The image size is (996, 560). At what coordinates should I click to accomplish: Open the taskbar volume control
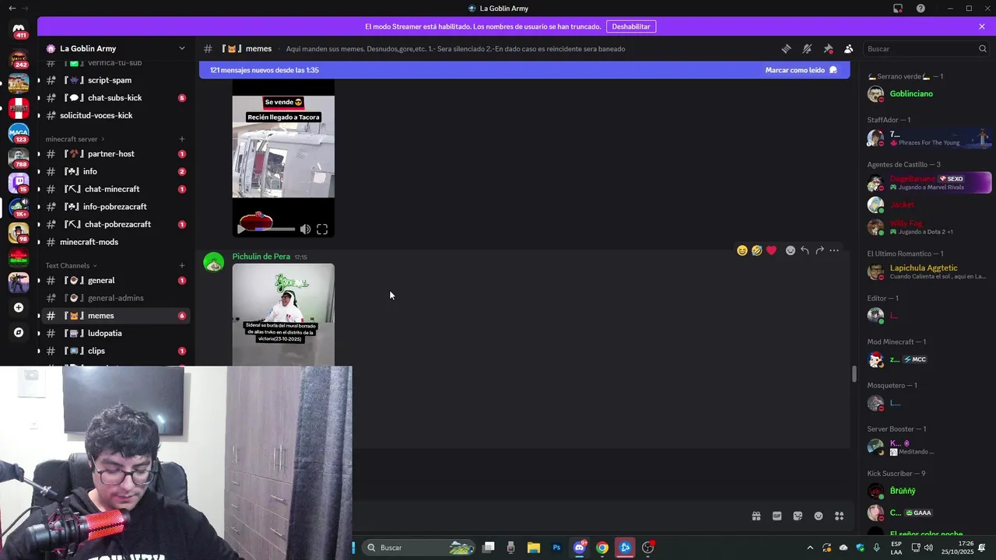(x=928, y=548)
